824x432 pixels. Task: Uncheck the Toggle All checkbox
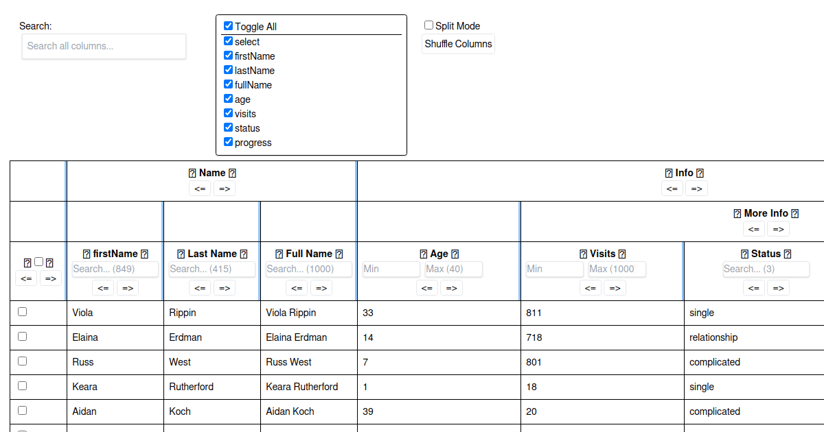[x=228, y=25]
